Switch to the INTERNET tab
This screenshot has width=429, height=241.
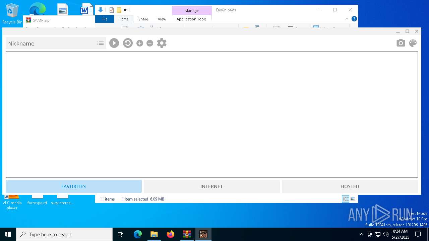pyautogui.click(x=211, y=186)
